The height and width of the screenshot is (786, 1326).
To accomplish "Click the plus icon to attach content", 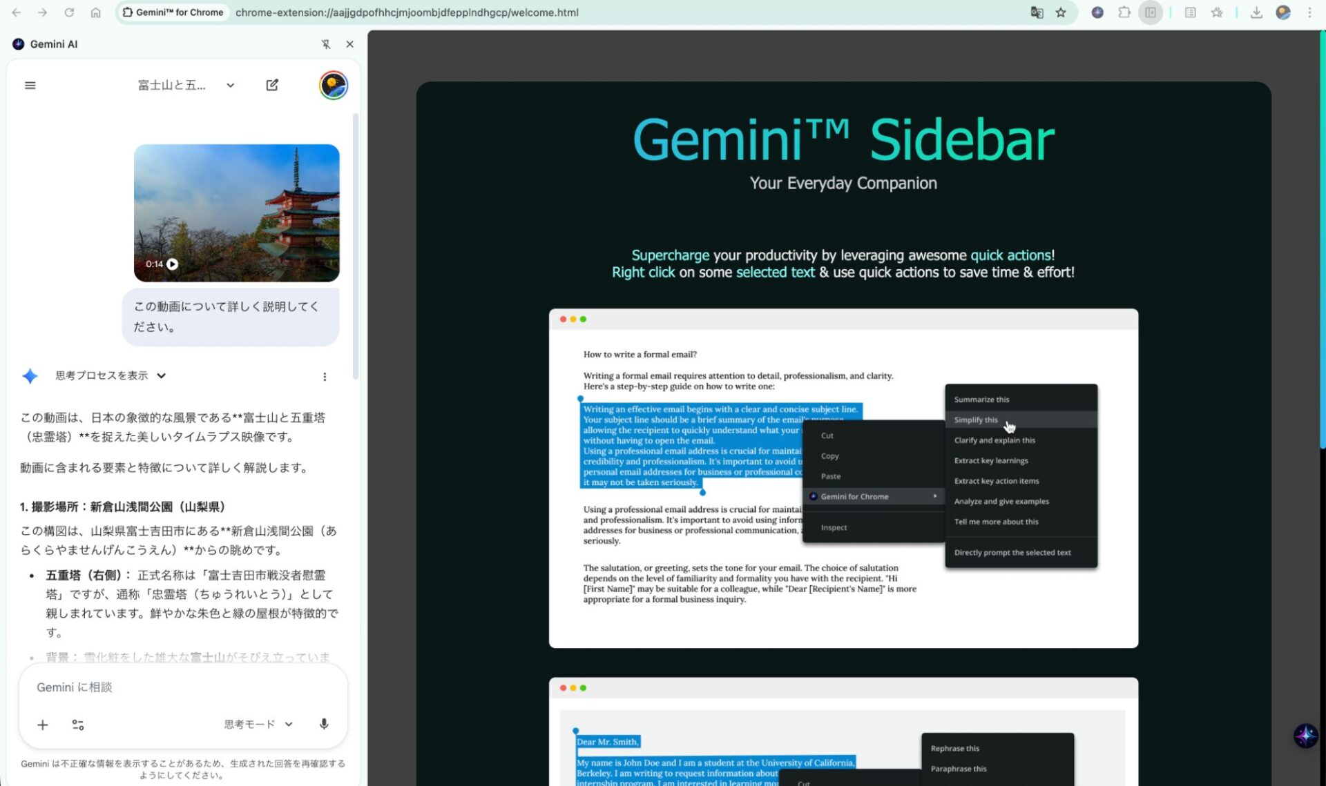I will (x=42, y=725).
